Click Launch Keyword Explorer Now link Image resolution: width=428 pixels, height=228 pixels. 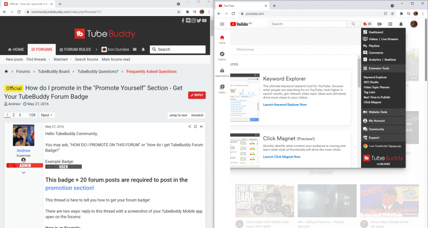tap(285, 105)
